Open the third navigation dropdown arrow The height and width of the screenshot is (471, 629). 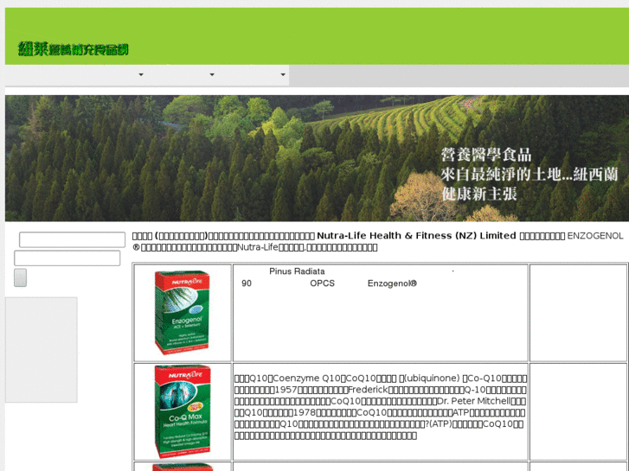[x=283, y=74]
